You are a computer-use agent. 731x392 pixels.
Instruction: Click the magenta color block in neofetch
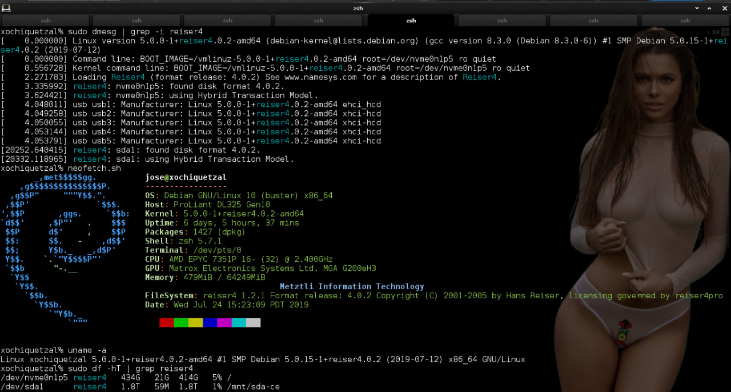tap(224, 323)
